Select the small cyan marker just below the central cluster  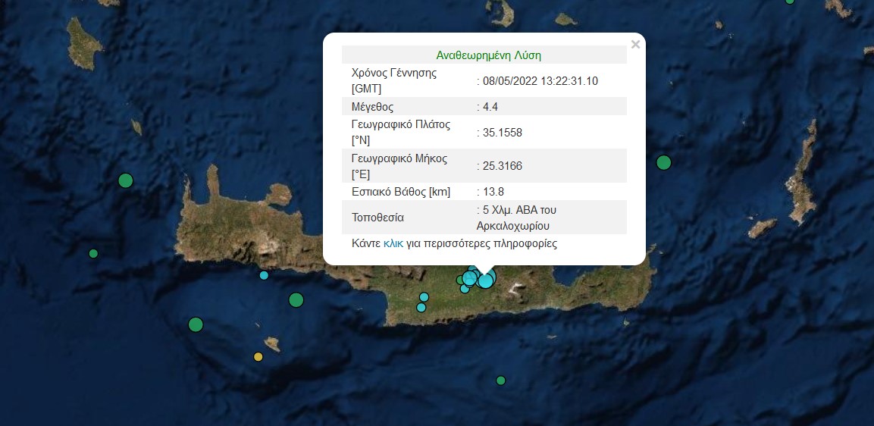(465, 290)
